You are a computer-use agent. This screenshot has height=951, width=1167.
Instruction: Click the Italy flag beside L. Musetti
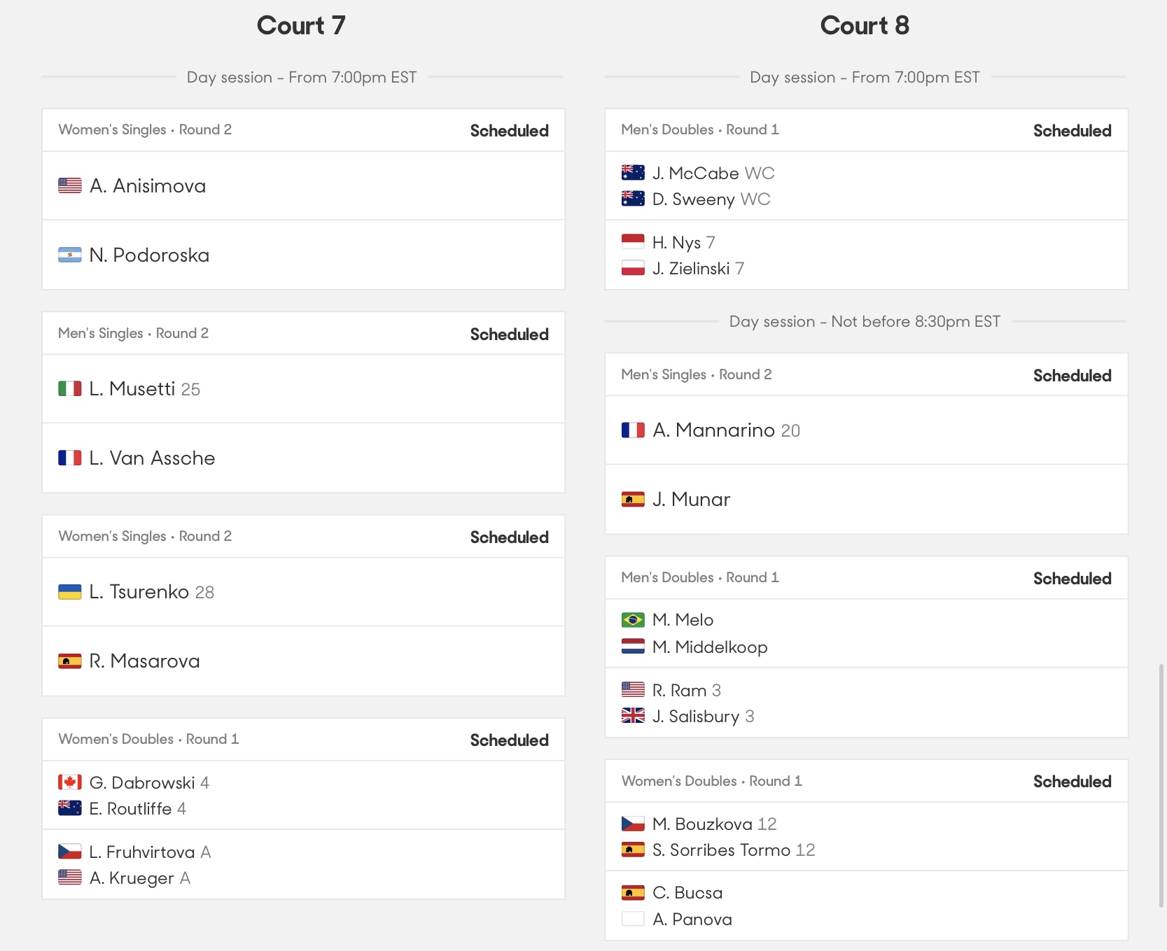[69, 388]
